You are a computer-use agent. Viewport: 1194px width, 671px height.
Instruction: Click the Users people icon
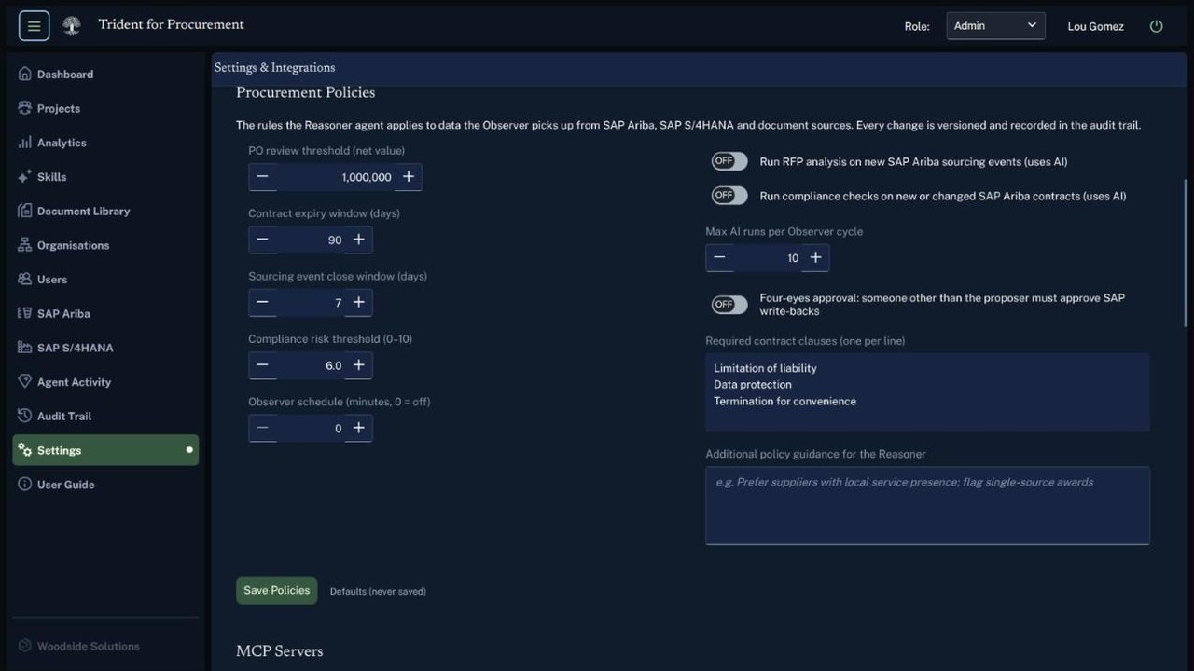pos(25,279)
